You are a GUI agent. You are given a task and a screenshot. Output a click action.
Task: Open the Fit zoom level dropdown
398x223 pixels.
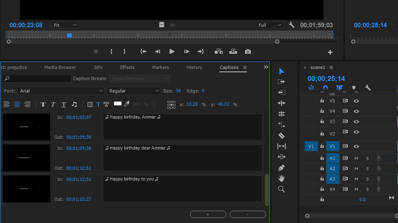coord(65,25)
